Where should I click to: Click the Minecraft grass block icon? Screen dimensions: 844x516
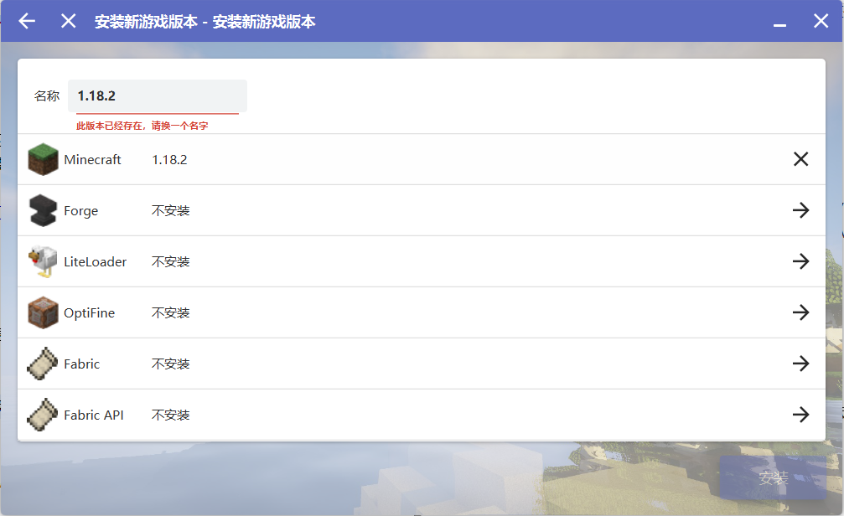pos(43,159)
